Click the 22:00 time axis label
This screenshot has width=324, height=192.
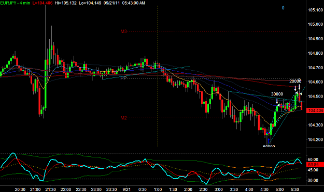tap(66, 189)
